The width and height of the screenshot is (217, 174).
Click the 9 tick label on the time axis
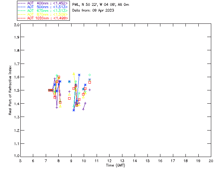(71, 161)
